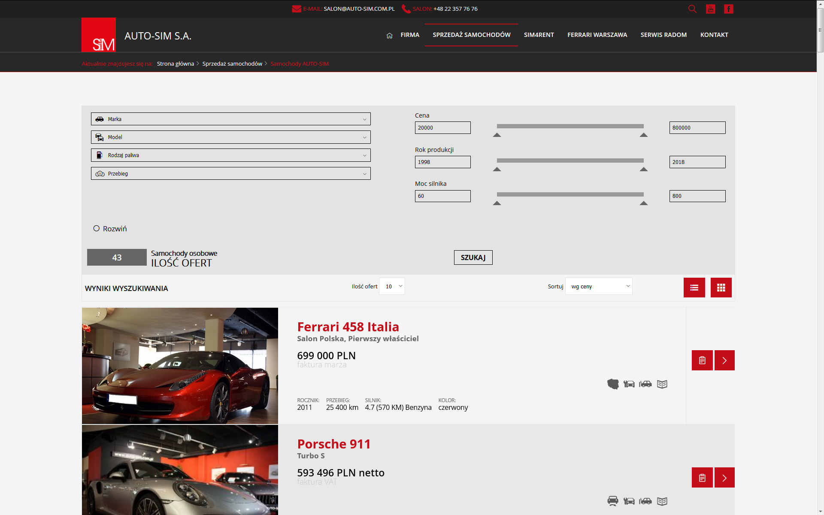Switch to grid view layout
Screen dimensions: 824x515
(721, 288)
